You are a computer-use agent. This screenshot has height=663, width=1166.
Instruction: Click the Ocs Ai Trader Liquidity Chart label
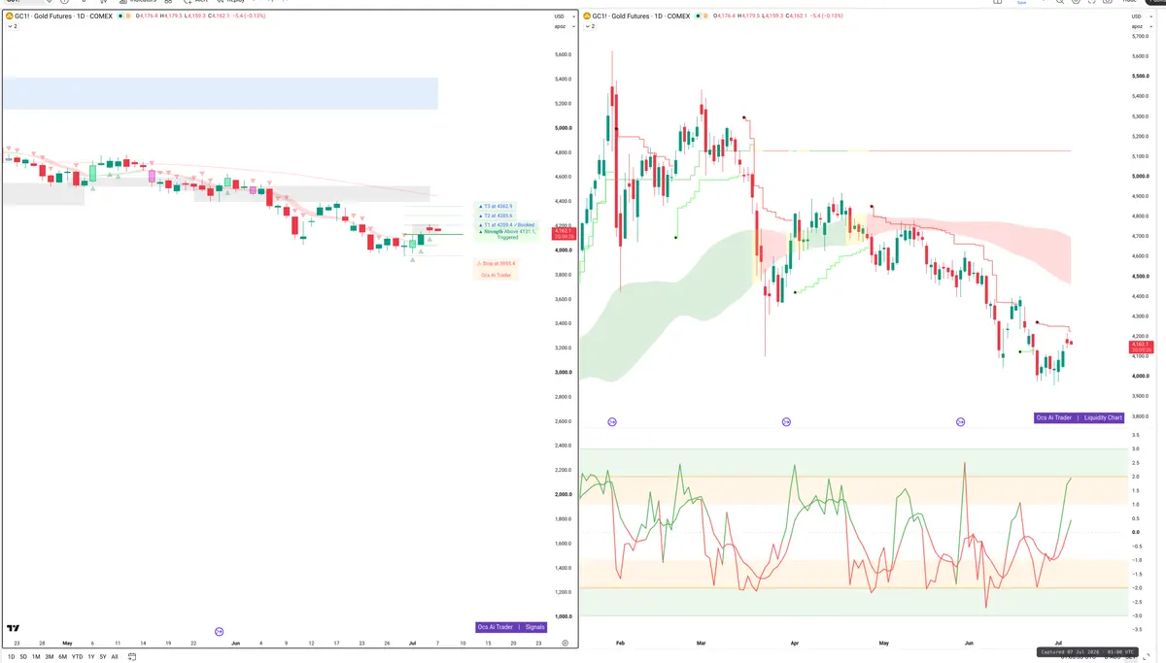(1080, 417)
